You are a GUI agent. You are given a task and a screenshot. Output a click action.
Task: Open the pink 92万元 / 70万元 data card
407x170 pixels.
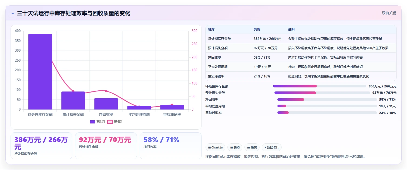click(x=106, y=146)
